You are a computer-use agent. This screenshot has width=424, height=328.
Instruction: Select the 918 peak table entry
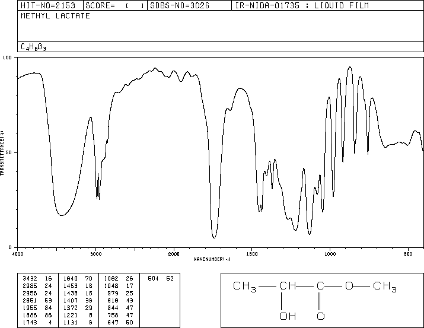tap(113, 300)
